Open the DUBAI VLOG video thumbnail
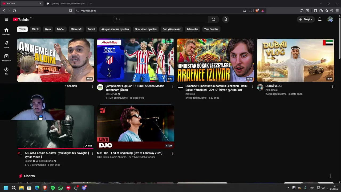This screenshot has height=192, width=341. tap(295, 60)
